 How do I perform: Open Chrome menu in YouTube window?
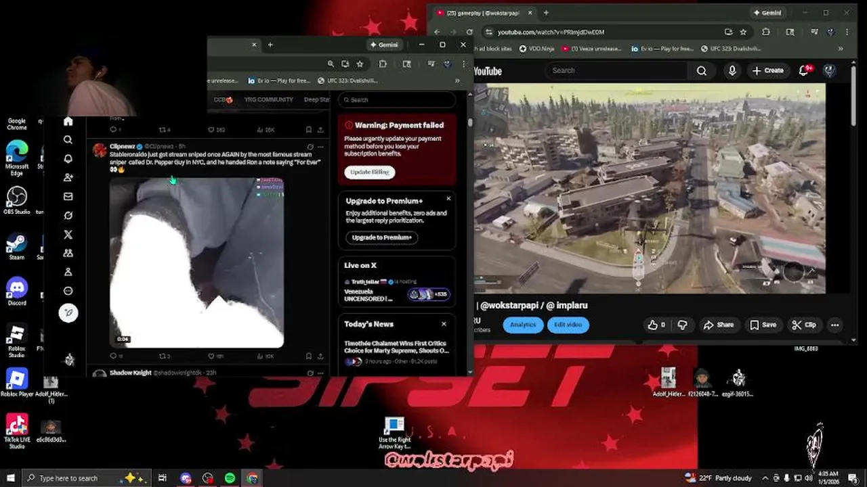847,32
